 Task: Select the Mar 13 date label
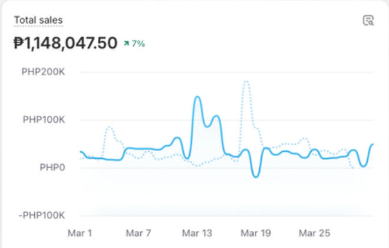[x=197, y=233]
